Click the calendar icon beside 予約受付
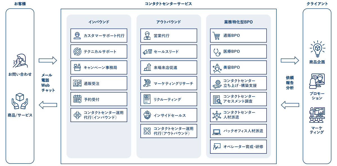This screenshot has width=337, height=166. [x=77, y=99]
